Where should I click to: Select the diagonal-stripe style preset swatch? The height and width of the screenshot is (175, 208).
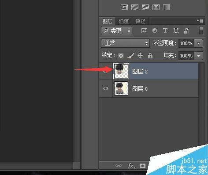point(135,7)
